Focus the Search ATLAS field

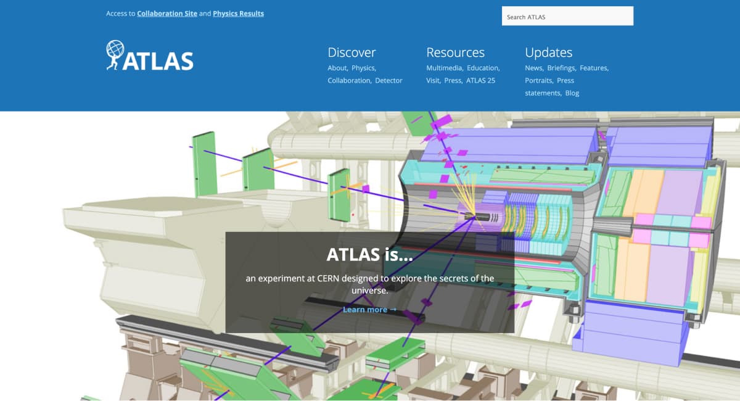(x=567, y=17)
